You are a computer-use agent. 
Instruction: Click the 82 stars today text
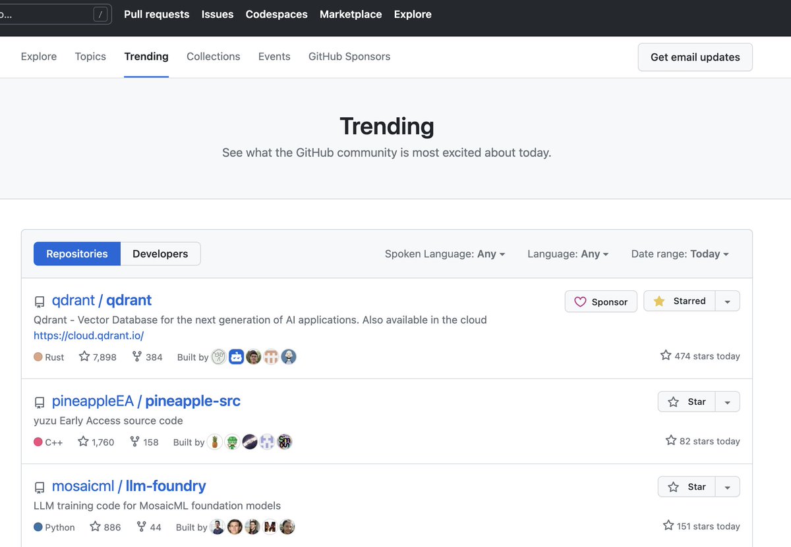point(703,441)
